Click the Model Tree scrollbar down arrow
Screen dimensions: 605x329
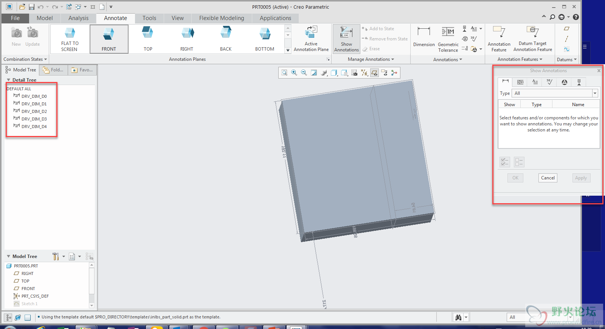(x=92, y=305)
